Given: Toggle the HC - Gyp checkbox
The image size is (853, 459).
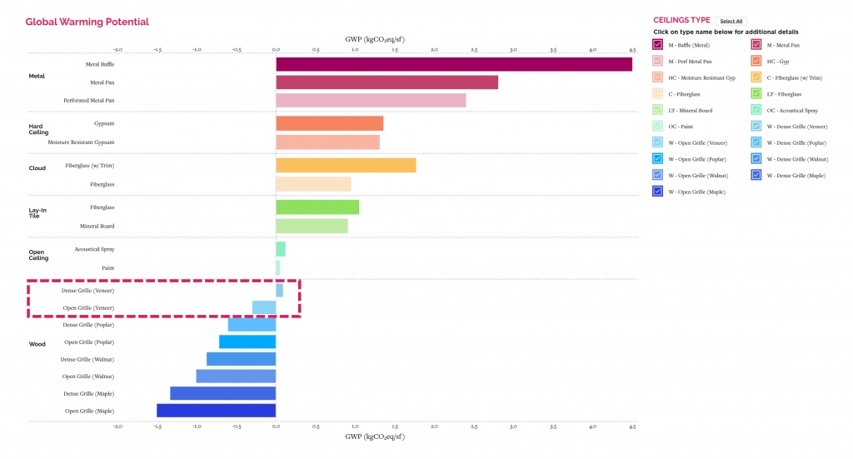Looking at the screenshot, I should 756,61.
